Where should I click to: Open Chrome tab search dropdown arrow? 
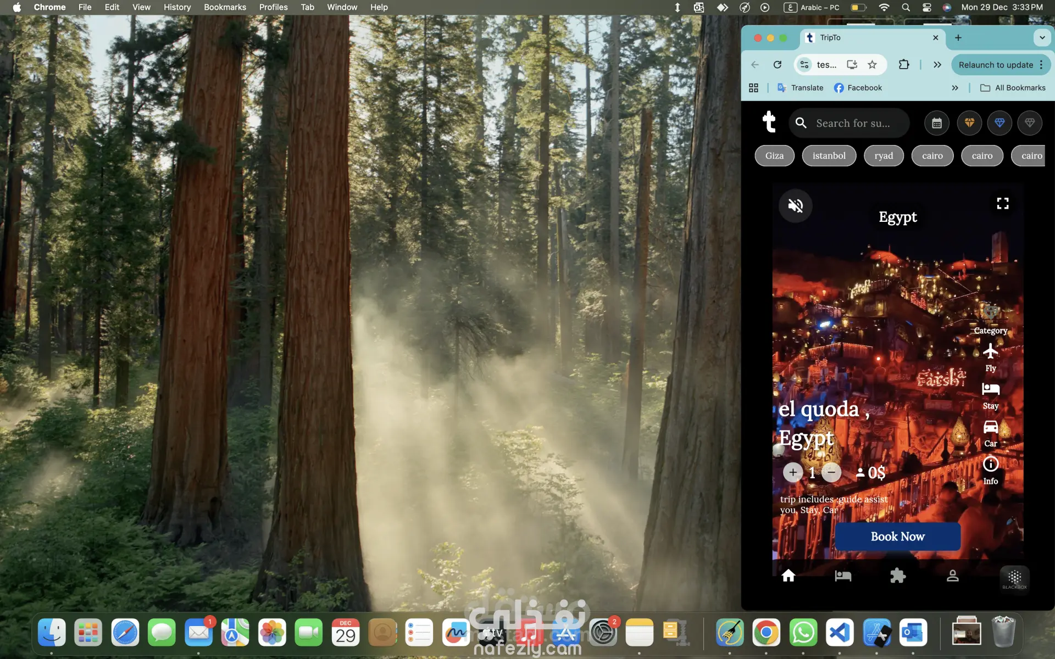(1042, 38)
